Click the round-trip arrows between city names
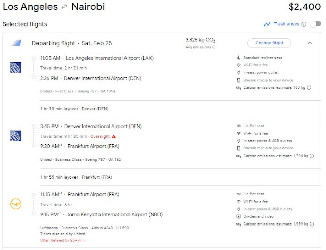The width and height of the screenshot is (326, 250). [x=65, y=7]
